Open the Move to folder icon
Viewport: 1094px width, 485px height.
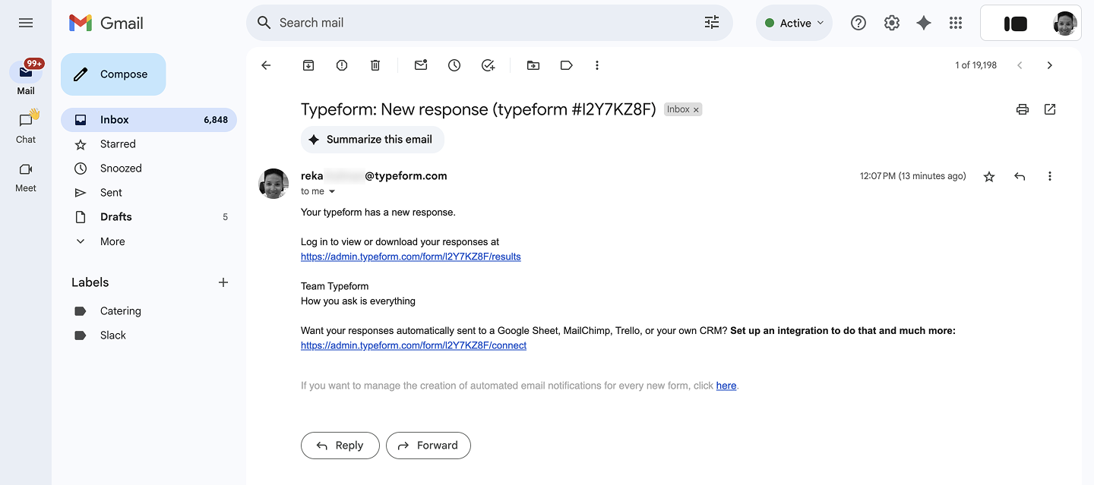click(533, 65)
